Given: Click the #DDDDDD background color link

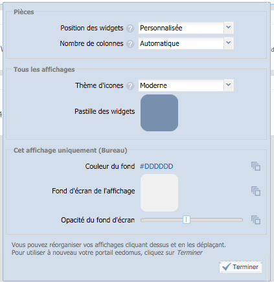Looking at the screenshot, I should [157, 166].
